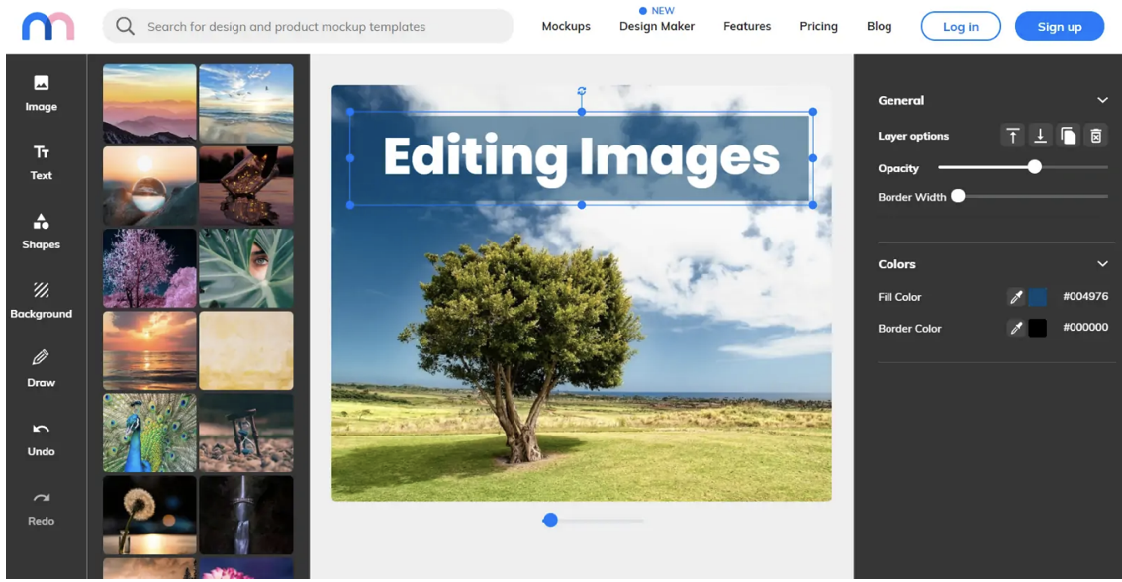Send layer to back icon
1122x582 pixels.
tap(1041, 136)
